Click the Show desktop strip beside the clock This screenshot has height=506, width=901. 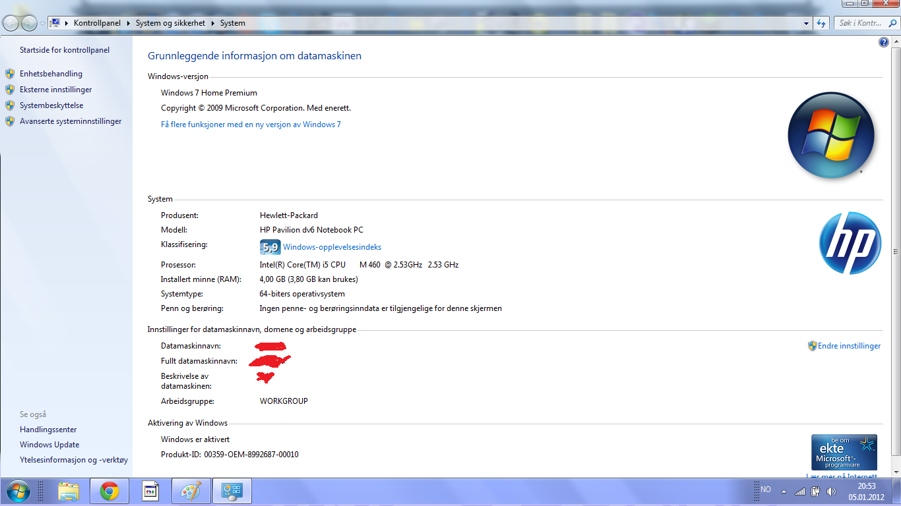(x=898, y=492)
